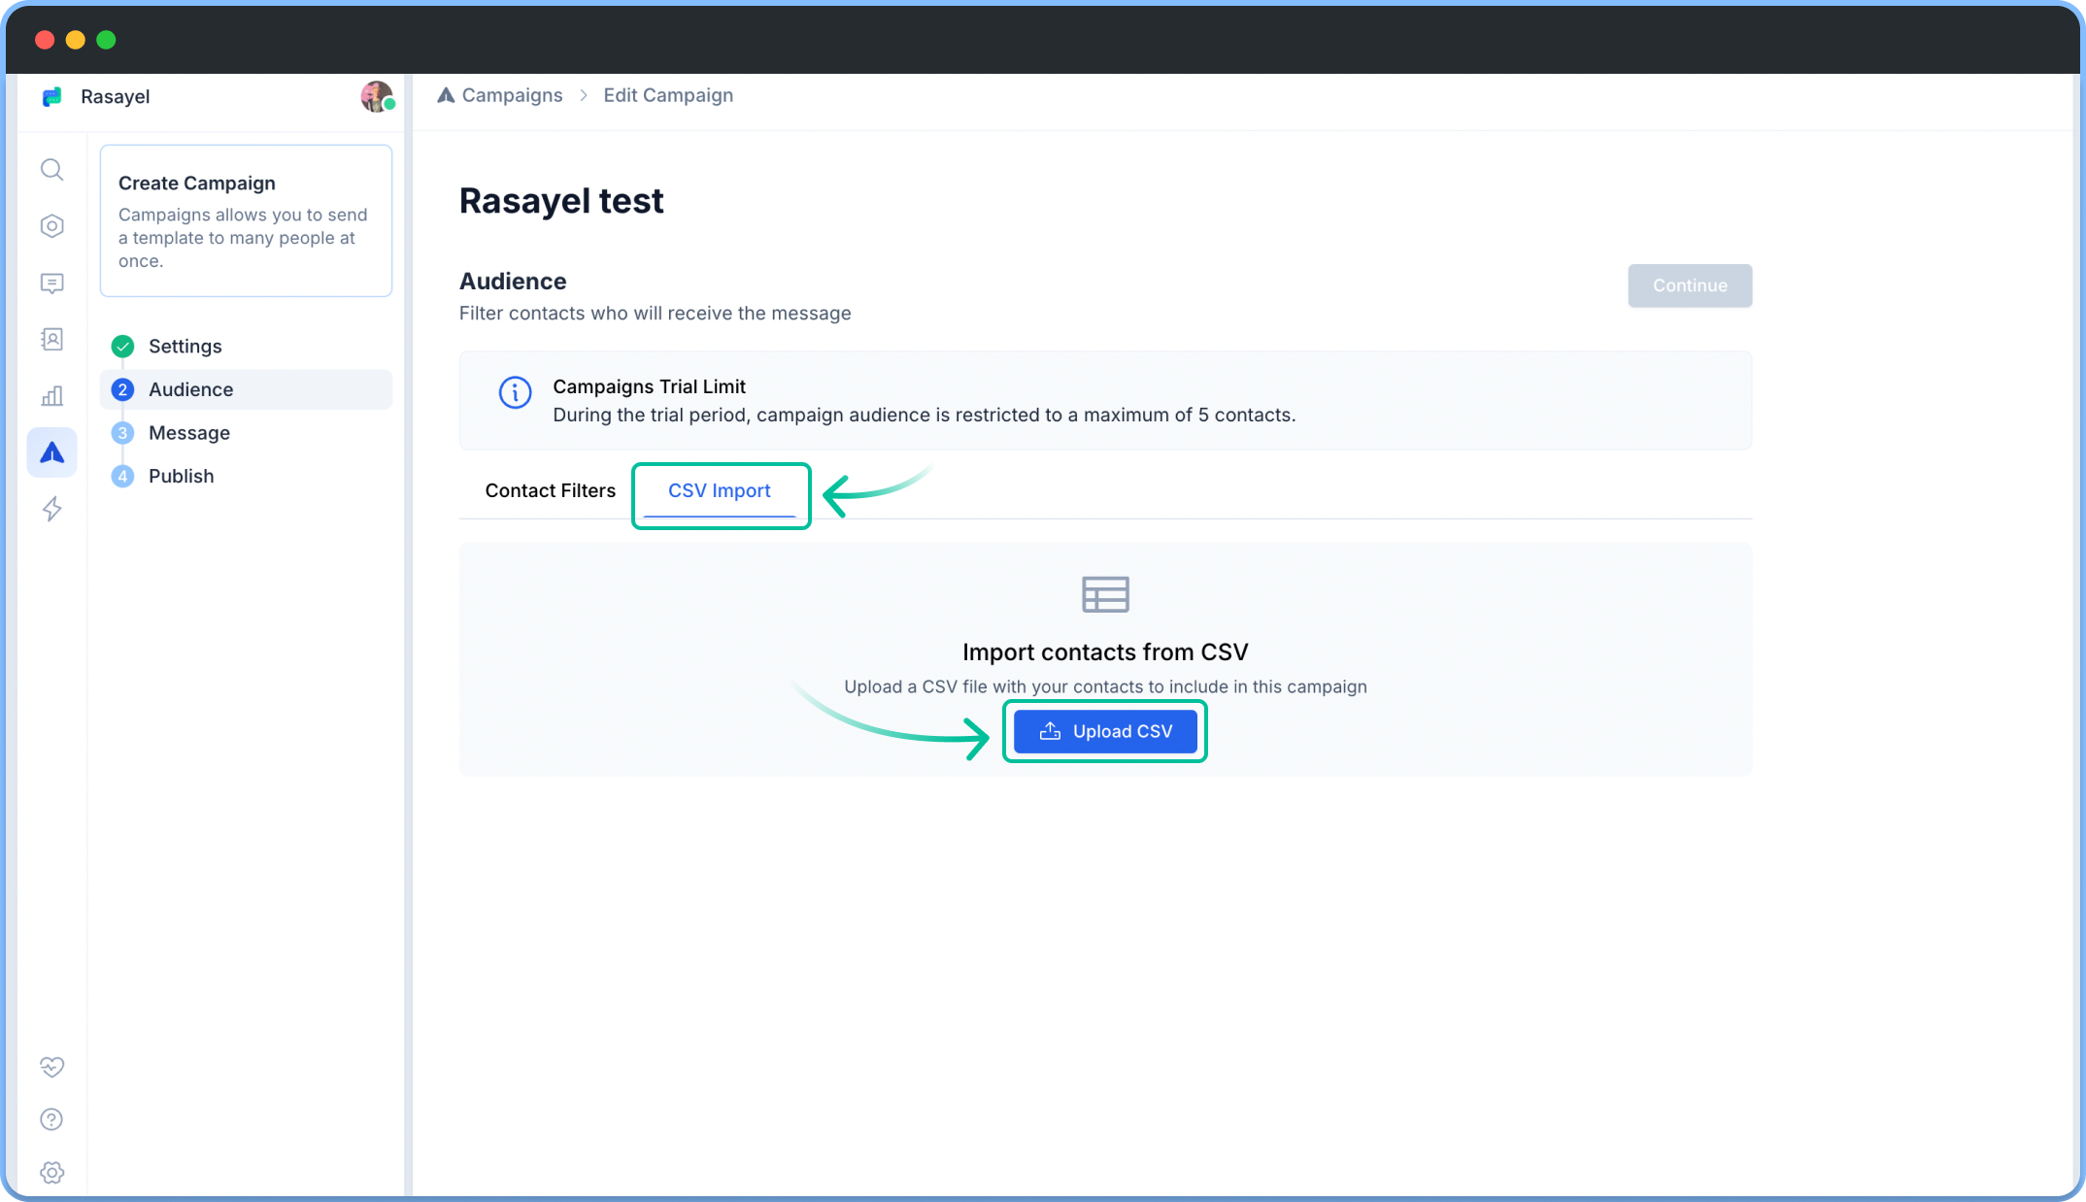Screen dimensions: 2086x1202
Task: Open the automation lightning bolt icon
Action: 52,509
